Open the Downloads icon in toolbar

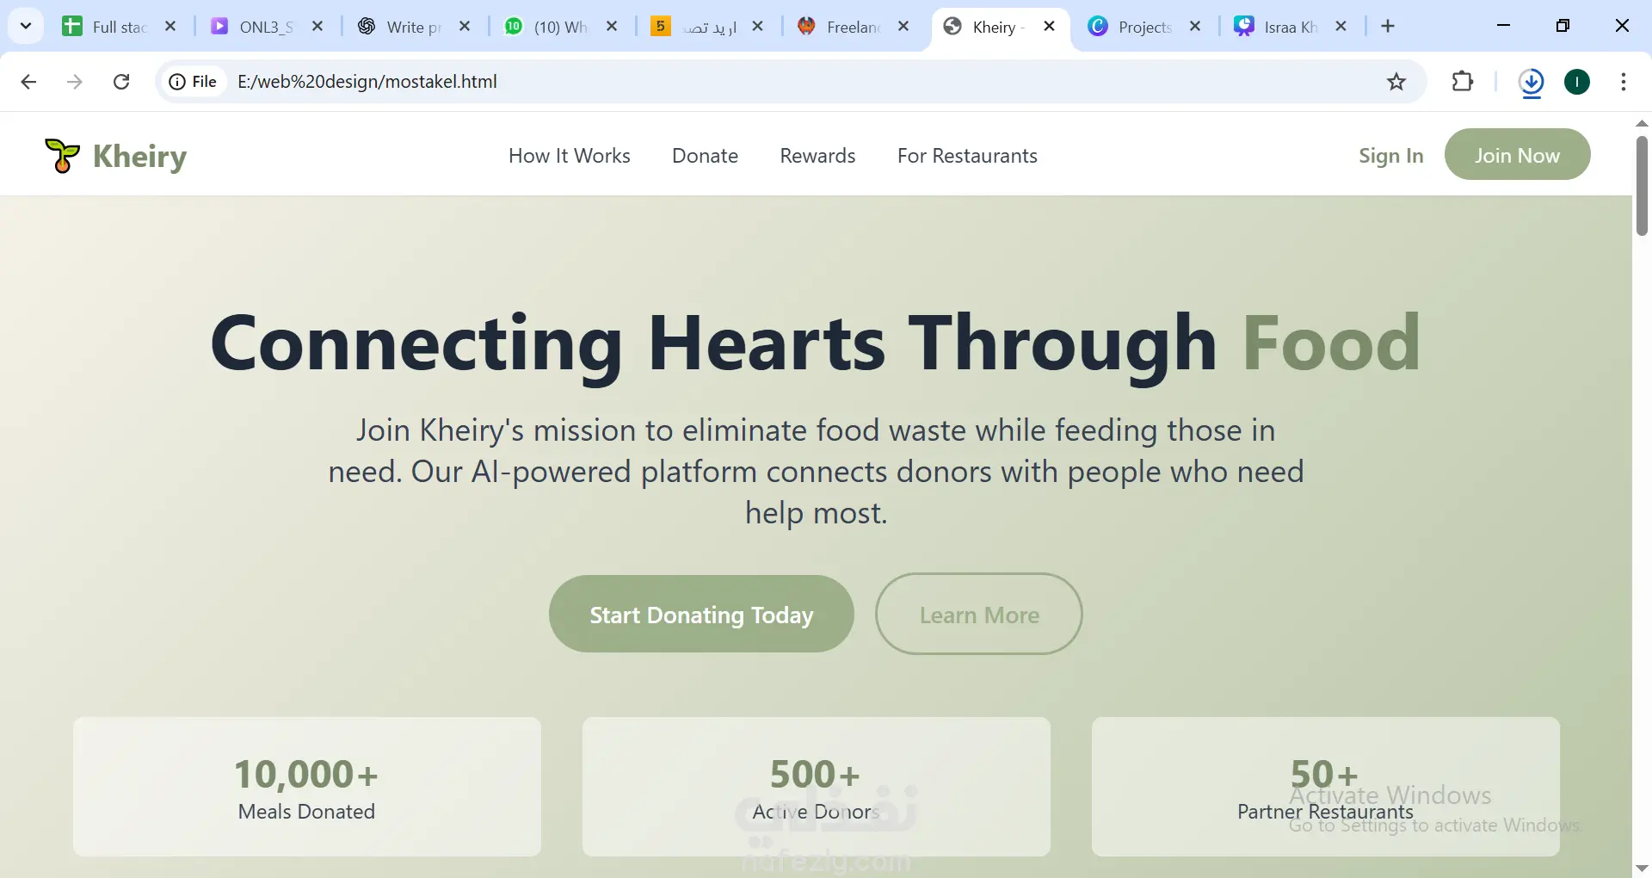point(1532,83)
